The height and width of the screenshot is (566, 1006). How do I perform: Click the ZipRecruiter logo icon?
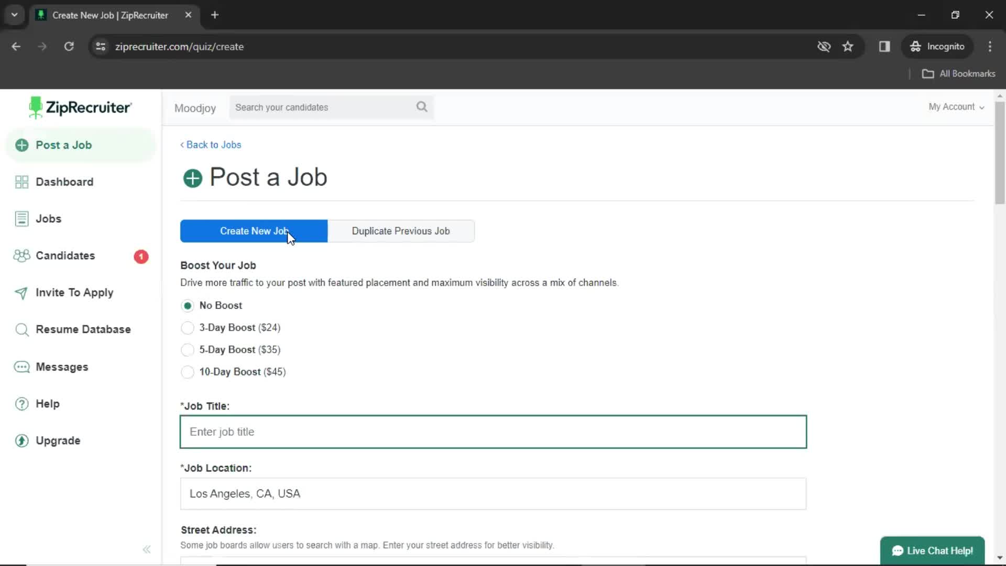(35, 107)
